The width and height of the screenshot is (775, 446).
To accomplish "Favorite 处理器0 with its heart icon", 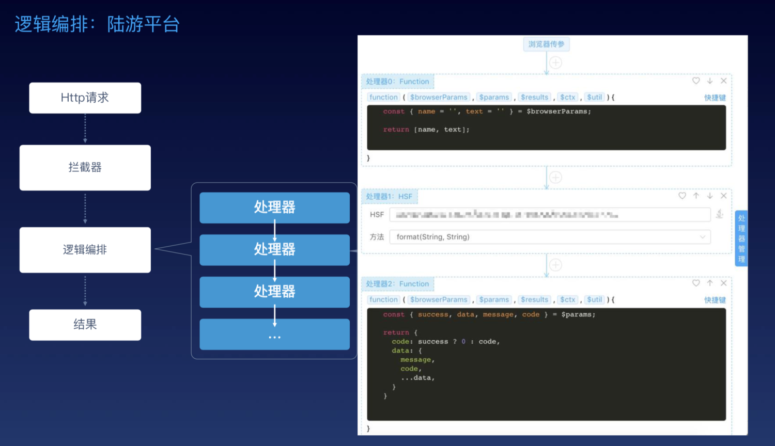I will (696, 81).
